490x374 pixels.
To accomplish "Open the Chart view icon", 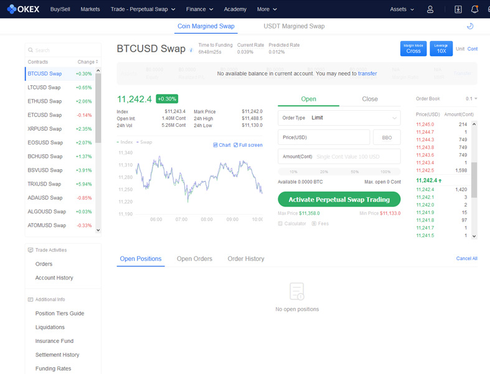I will [222, 145].
